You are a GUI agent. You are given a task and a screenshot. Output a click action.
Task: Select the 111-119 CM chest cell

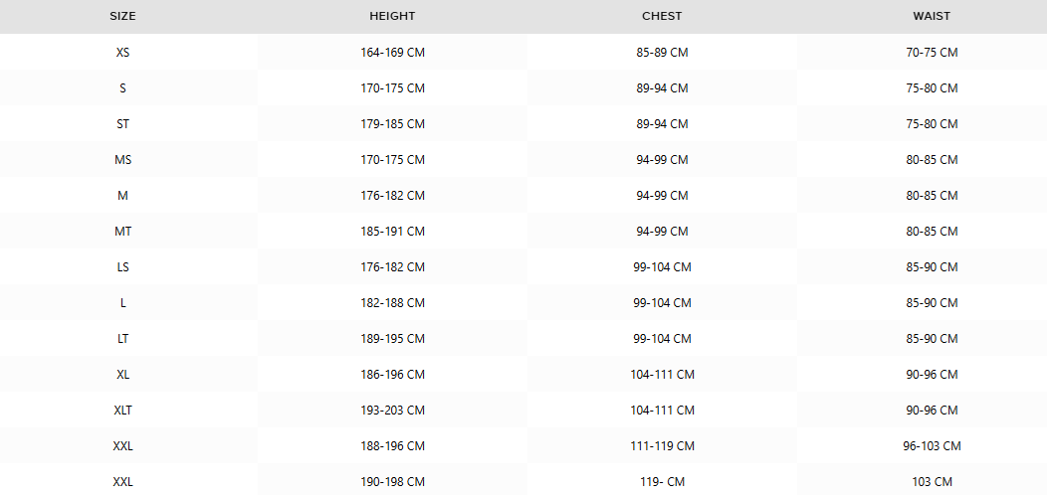tap(663, 445)
